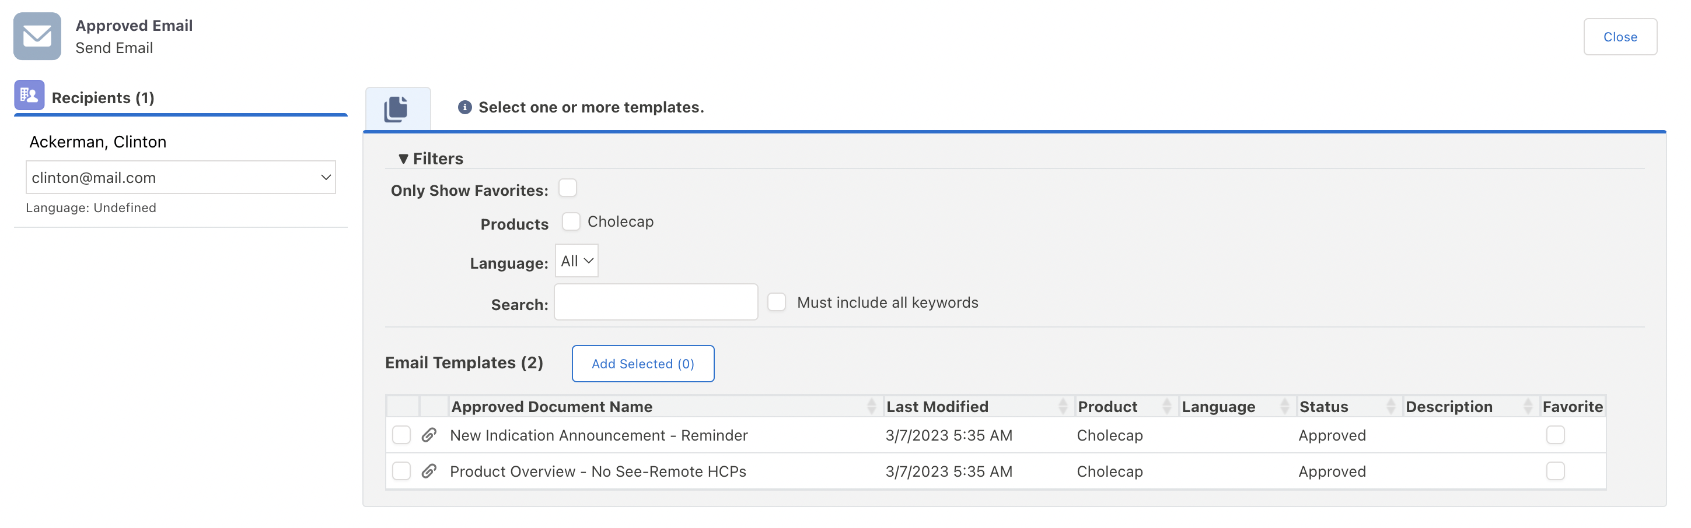
Task: Click the info icon beside template instructions
Action: point(464,107)
